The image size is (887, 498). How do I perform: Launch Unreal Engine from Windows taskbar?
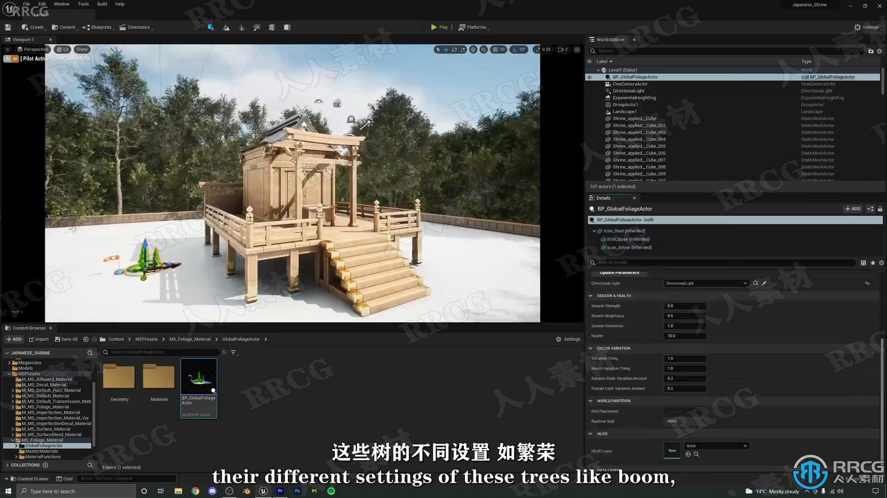263,491
